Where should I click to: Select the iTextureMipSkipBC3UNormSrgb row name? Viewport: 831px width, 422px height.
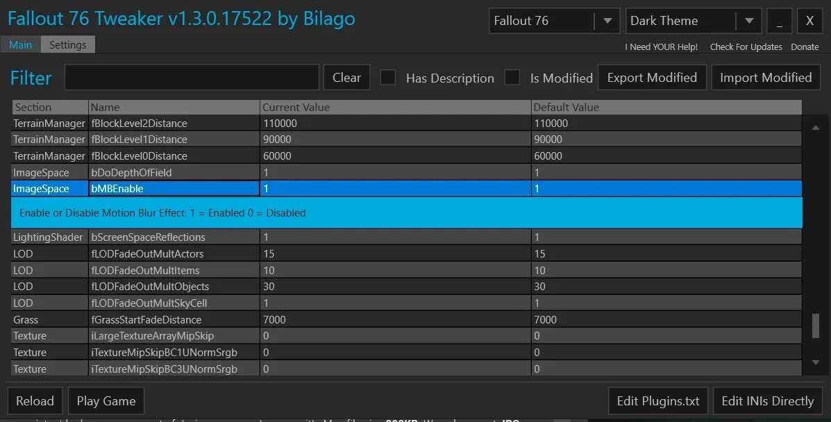point(174,369)
